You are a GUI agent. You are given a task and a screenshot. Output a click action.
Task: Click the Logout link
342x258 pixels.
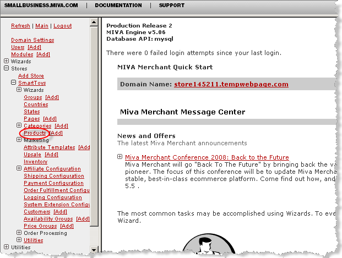[x=63, y=26]
